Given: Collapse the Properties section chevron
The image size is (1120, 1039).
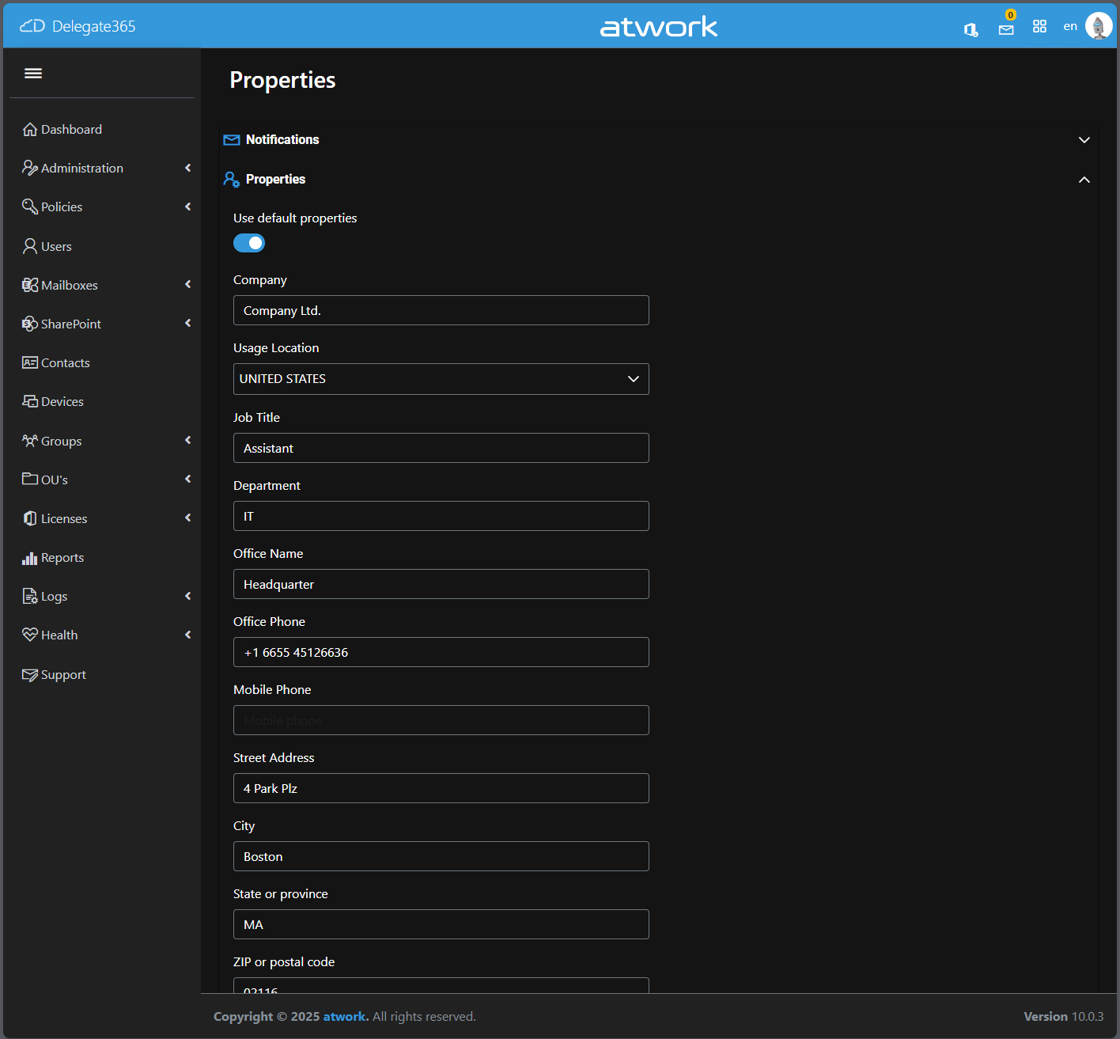Looking at the screenshot, I should pos(1084,180).
